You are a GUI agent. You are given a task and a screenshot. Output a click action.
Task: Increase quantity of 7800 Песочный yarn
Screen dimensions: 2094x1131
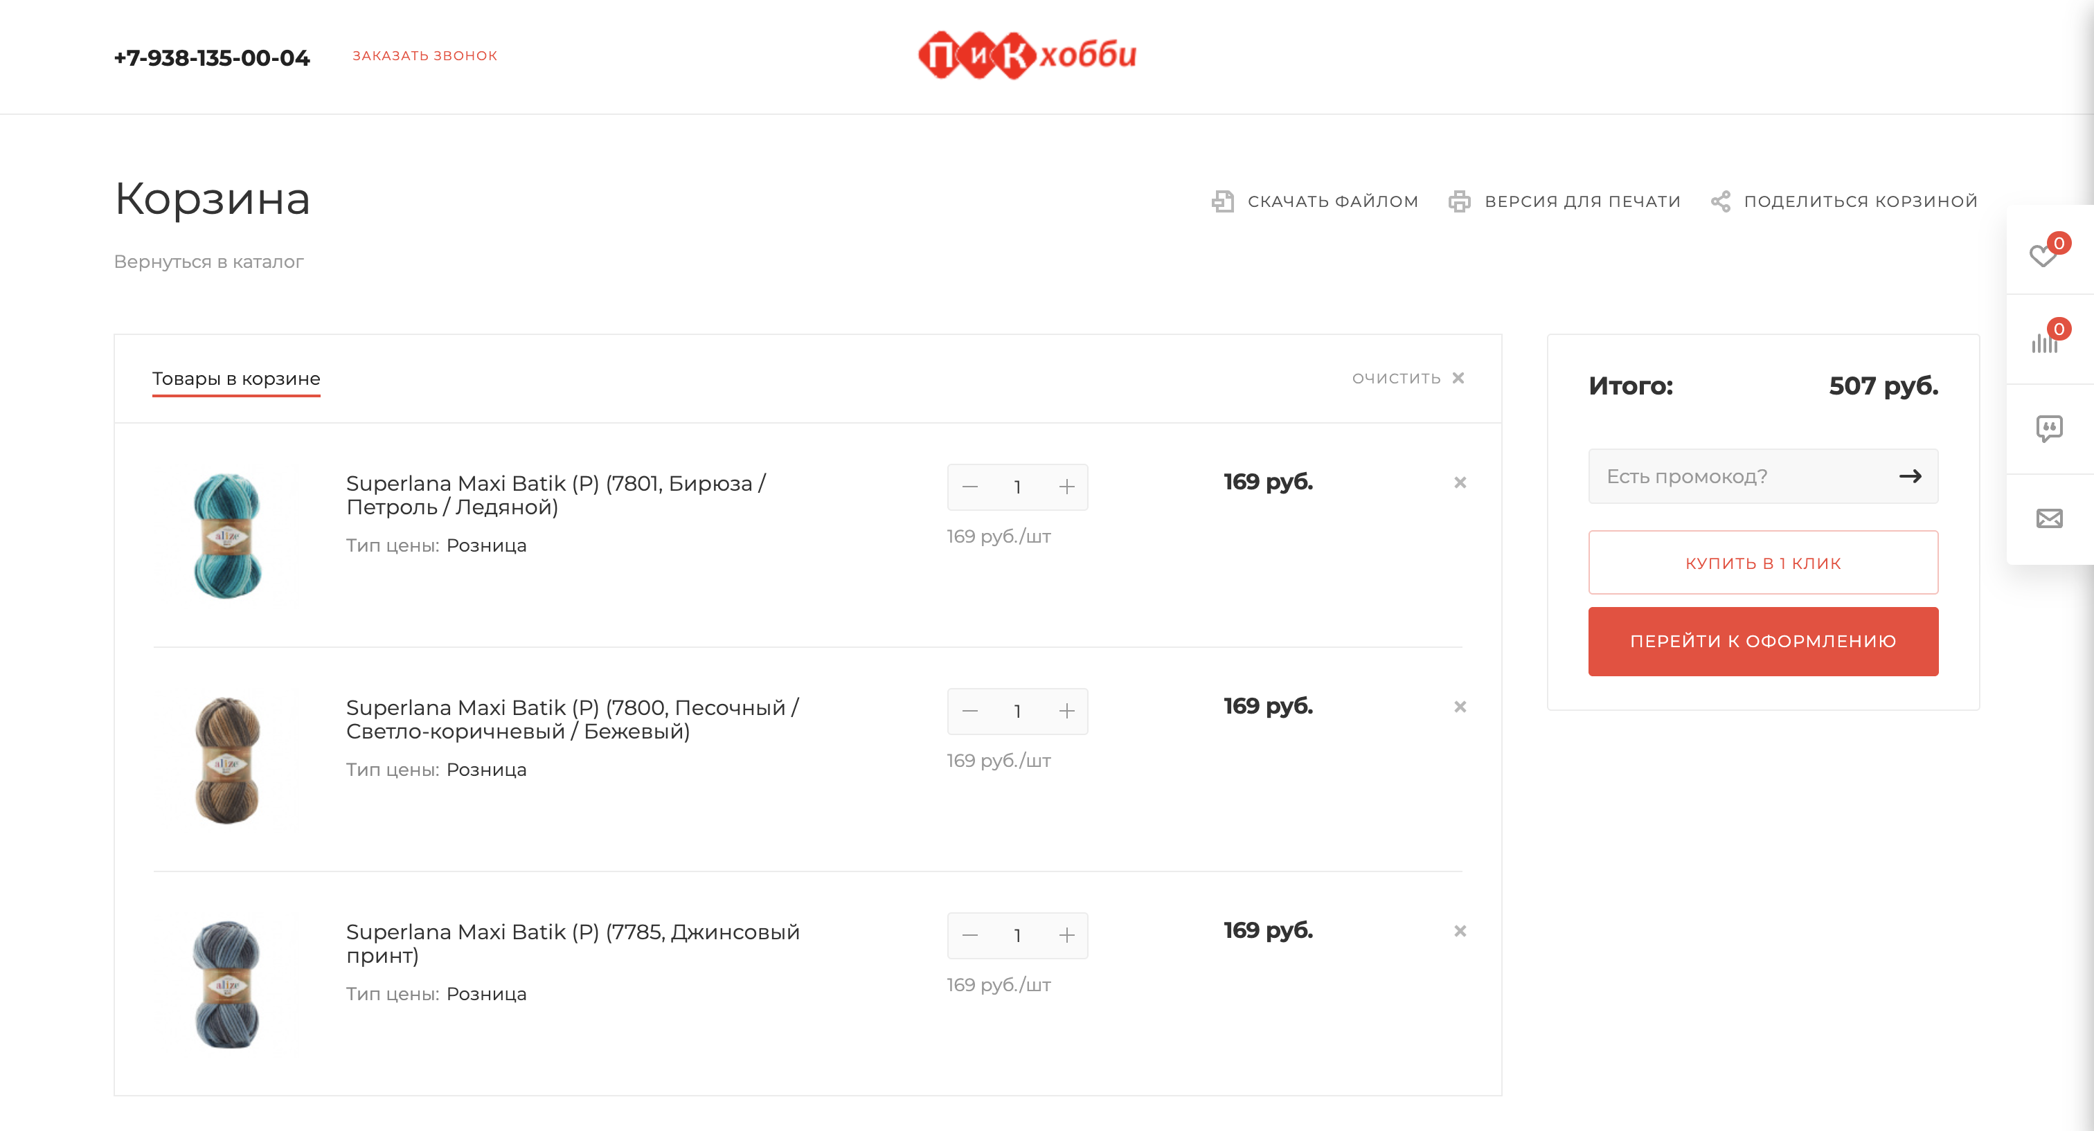coord(1066,712)
